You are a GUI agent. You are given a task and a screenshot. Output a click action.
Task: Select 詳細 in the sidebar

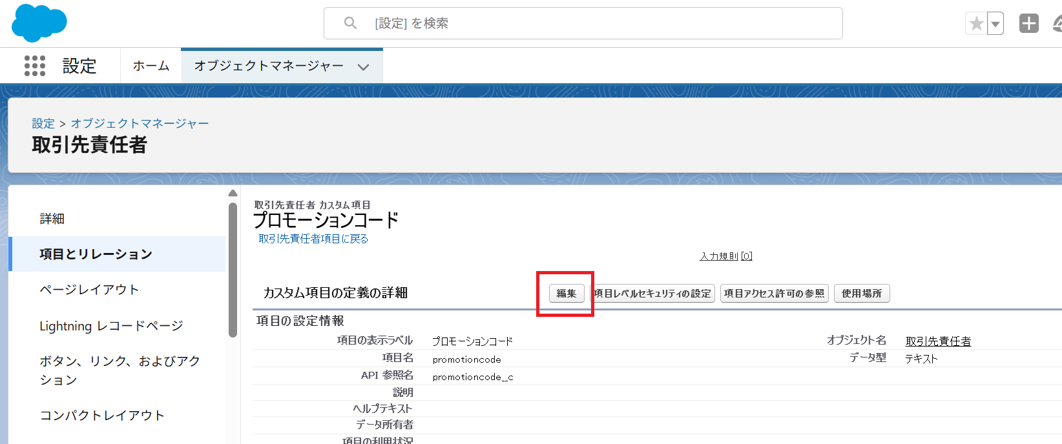[52, 219]
